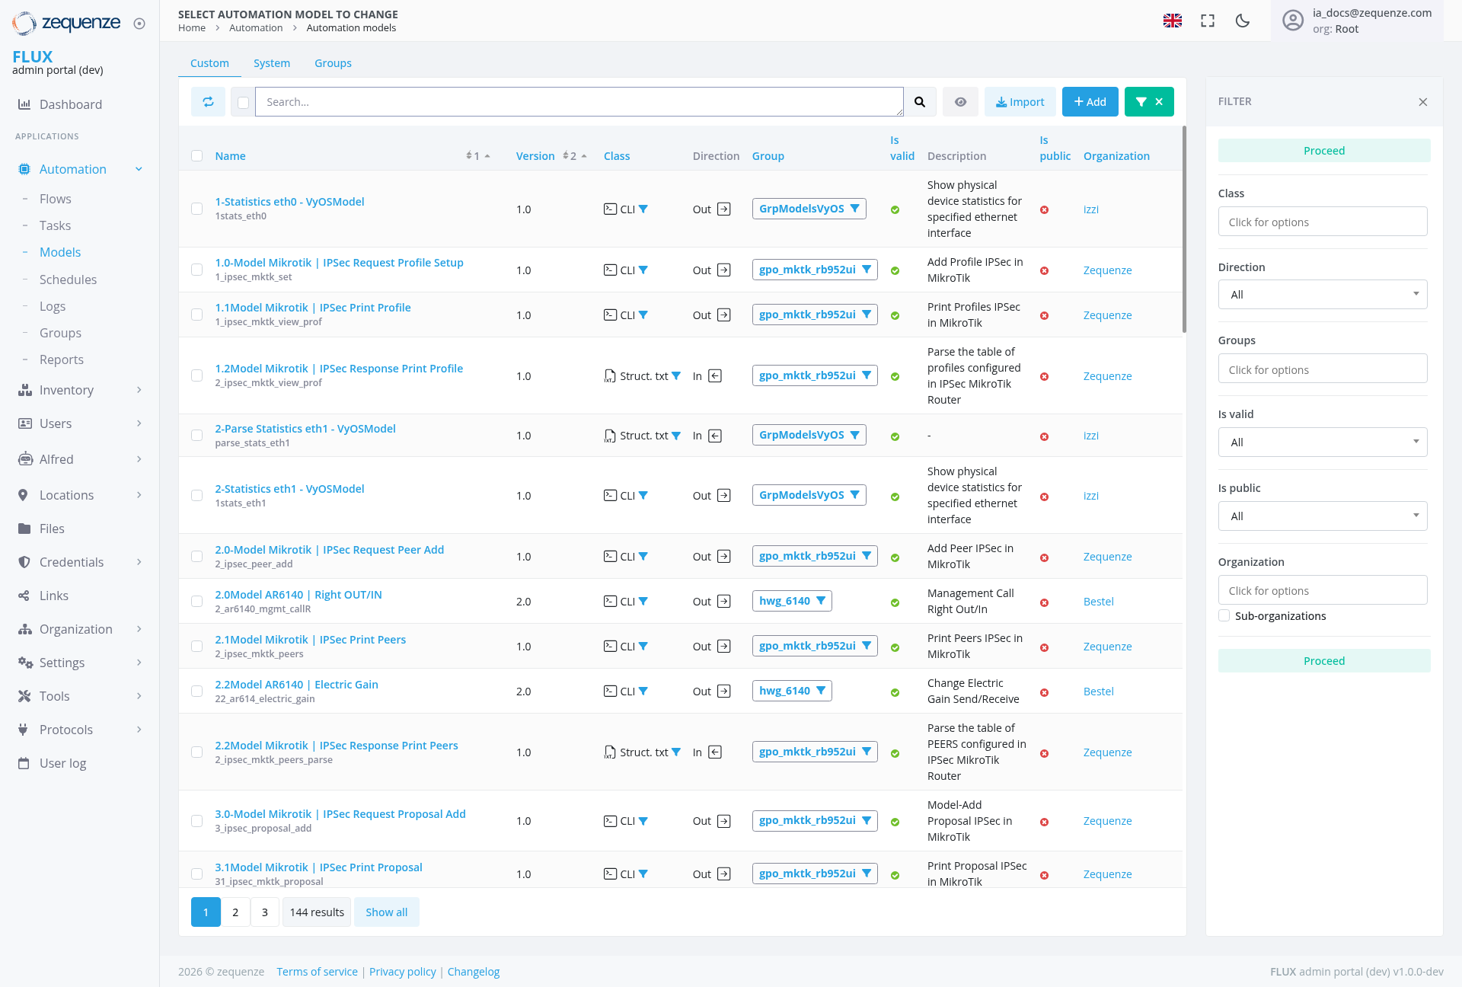
Task: Enter fullscreen using the expand icon
Action: (x=1207, y=21)
